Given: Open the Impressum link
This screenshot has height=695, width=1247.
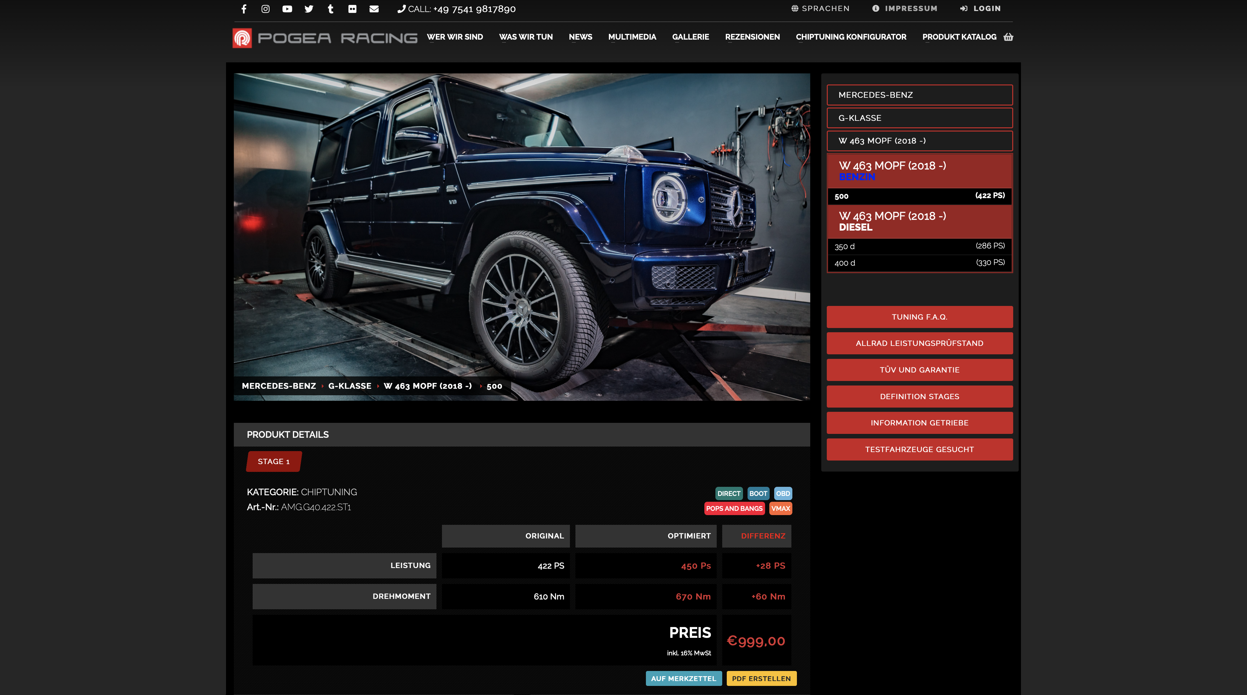Looking at the screenshot, I should pyautogui.click(x=905, y=8).
